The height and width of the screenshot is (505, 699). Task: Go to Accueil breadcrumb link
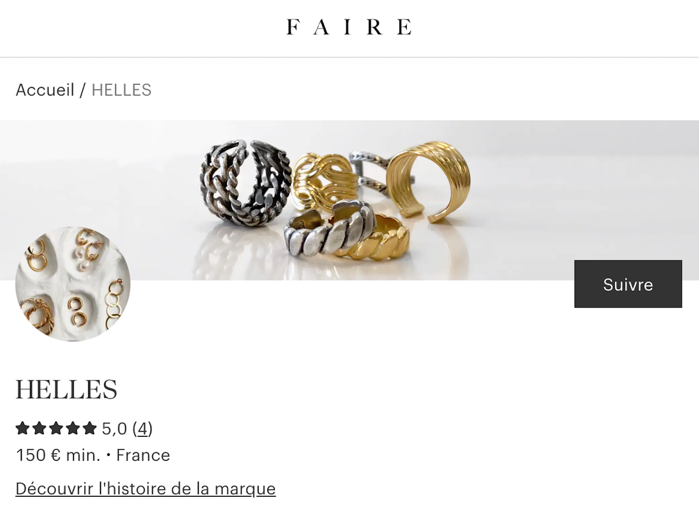pyautogui.click(x=45, y=90)
